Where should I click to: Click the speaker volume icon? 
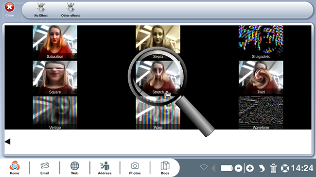pyautogui.click(x=214, y=168)
